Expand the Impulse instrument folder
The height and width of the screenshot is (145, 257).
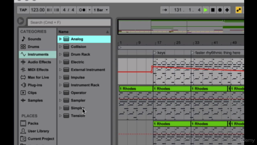(x=60, y=77)
